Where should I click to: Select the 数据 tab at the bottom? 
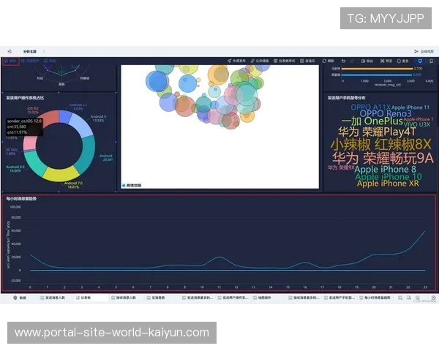[x=20, y=298]
